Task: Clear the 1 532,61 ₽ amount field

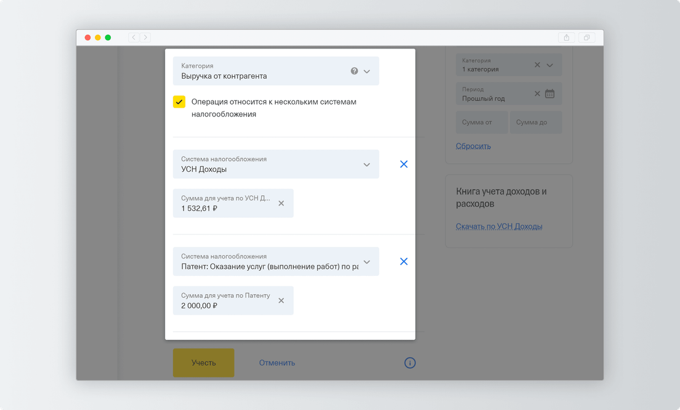Action: click(x=281, y=203)
